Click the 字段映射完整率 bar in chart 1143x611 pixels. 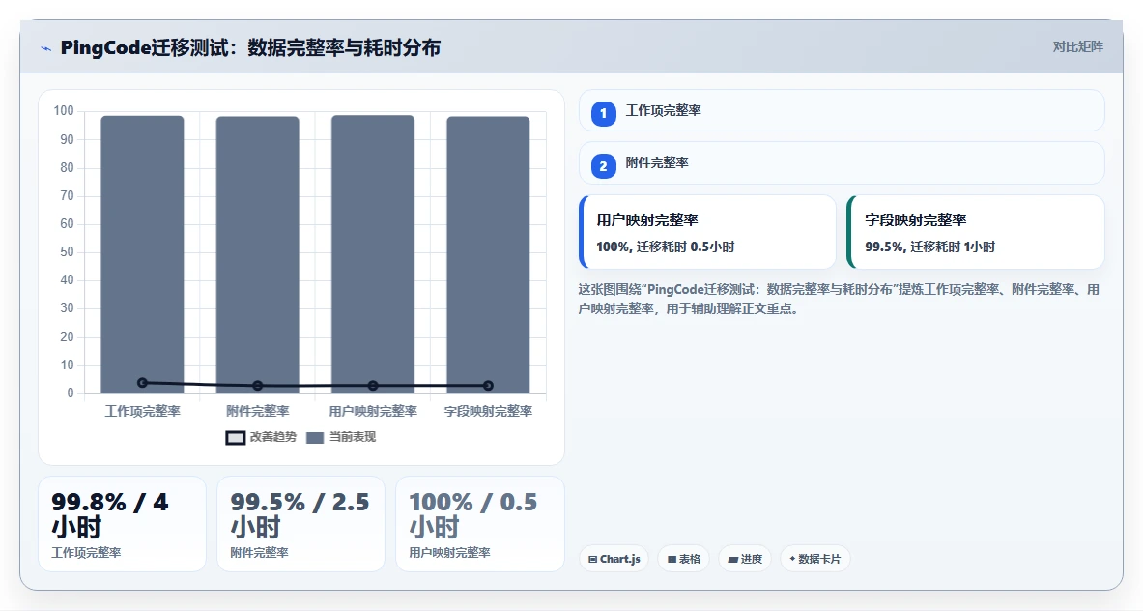click(x=488, y=255)
